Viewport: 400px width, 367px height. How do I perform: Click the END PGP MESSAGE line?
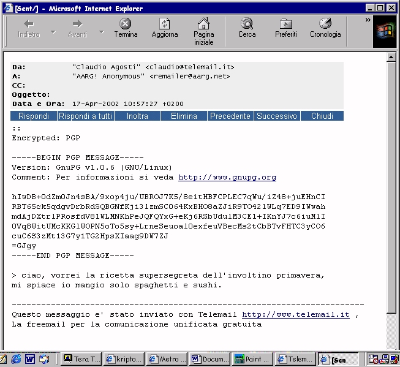click(x=73, y=255)
